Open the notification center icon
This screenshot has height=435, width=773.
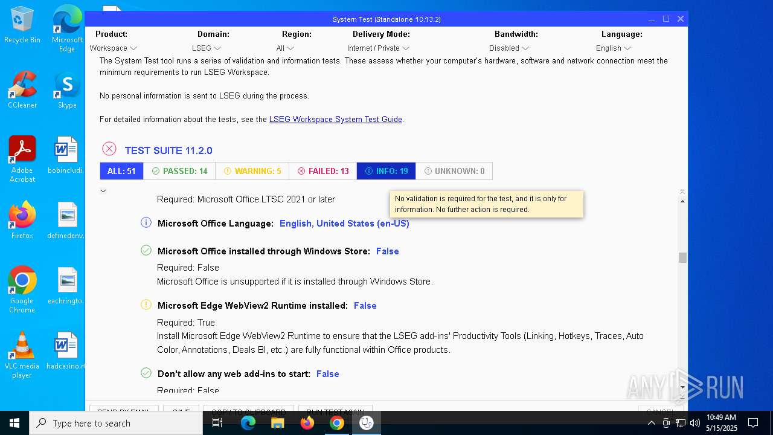[x=753, y=423]
